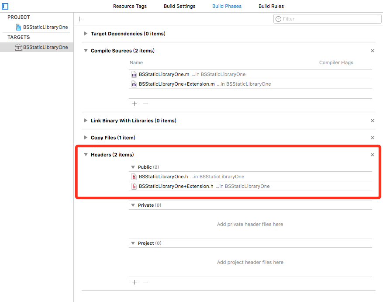Click the BSStaticLibraryOne target library icon

click(x=18, y=47)
